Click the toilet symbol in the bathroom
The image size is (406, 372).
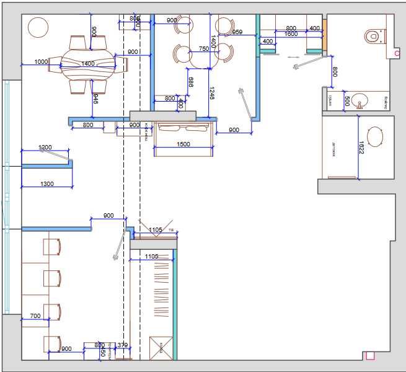pyautogui.click(x=375, y=37)
